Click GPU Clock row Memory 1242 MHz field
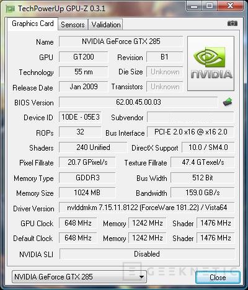248x290 pixels. (x=148, y=223)
